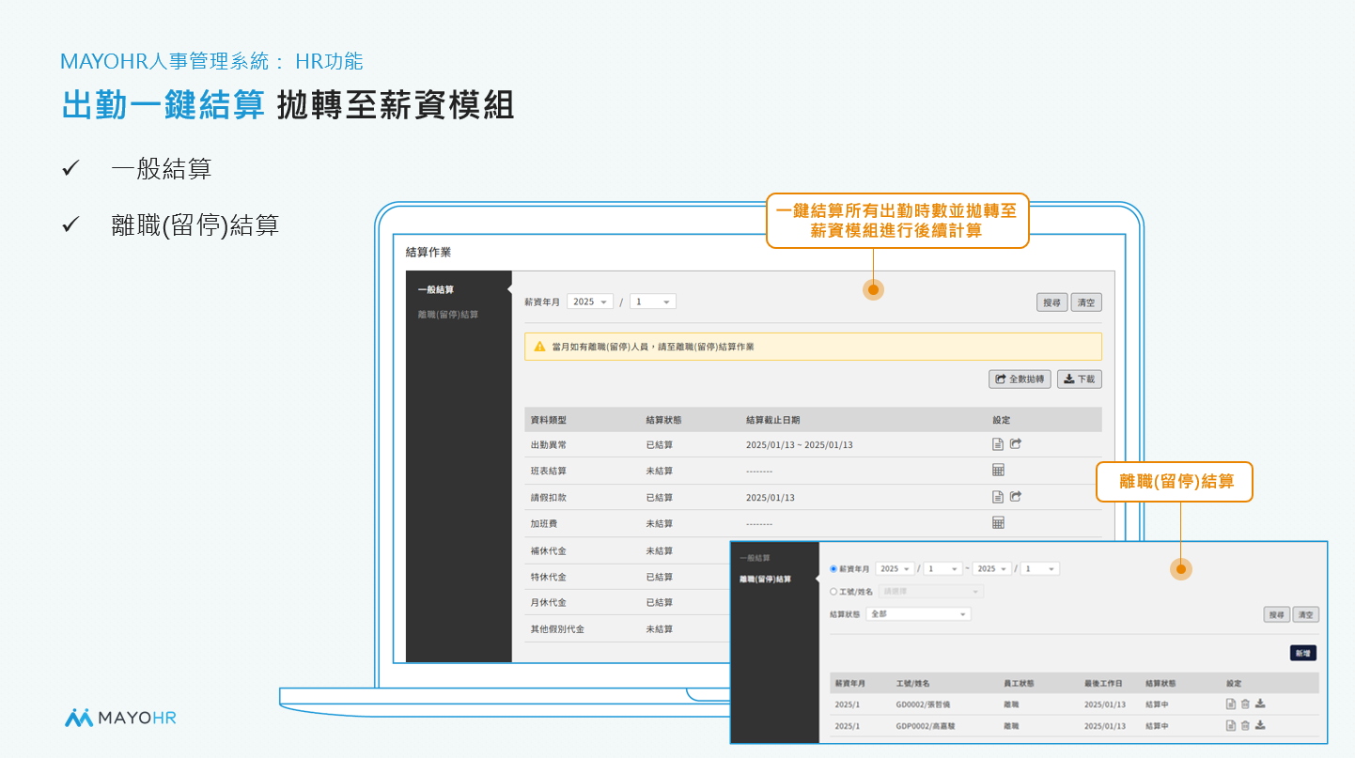Click date range 2025/01/13 ~ 2025/01/13
1355x758 pixels.
click(x=799, y=444)
